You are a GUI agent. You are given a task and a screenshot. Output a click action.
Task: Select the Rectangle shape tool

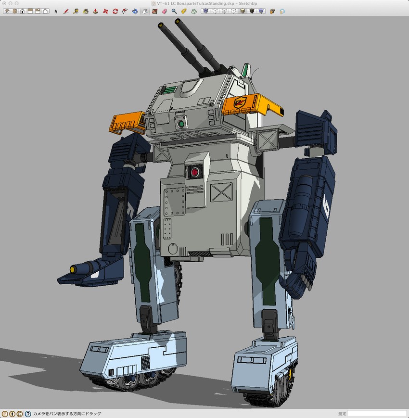154,11
